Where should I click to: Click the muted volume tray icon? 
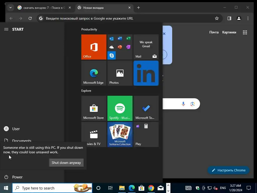(216, 188)
